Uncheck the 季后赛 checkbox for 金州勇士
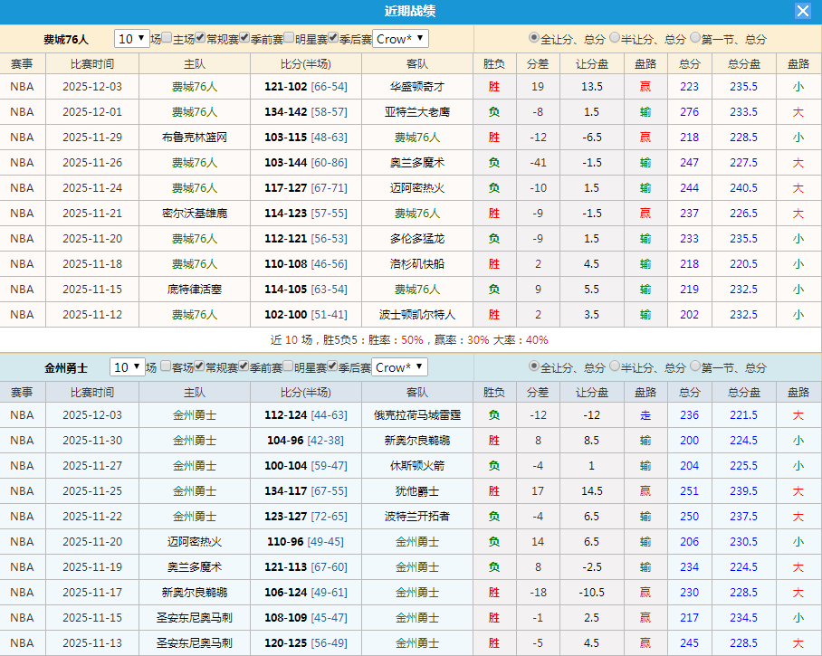The image size is (822, 656). pyautogui.click(x=334, y=366)
